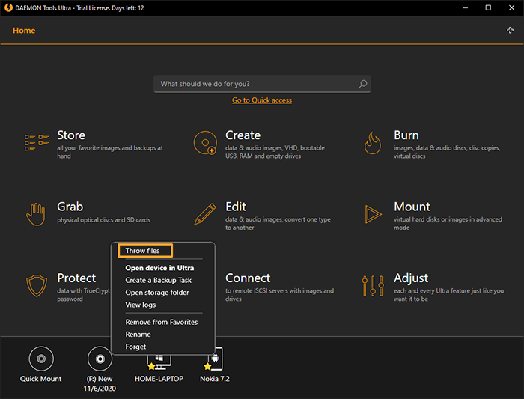
Task: Open the Store section title
Action: 71,135
